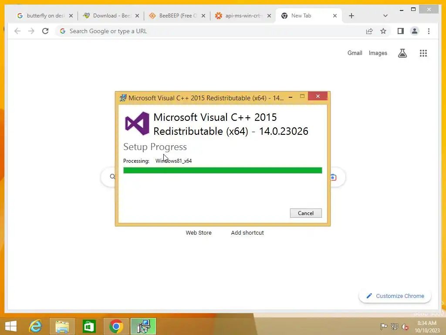Viewport: 446px width, 335px height.
Task: Click the Customize Chrome button
Action: (x=395, y=296)
